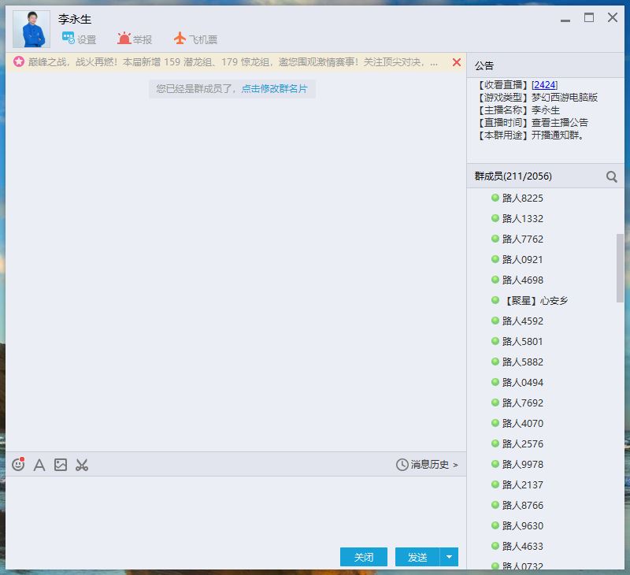Click the font format A icon
The height and width of the screenshot is (575, 630).
[x=39, y=465]
